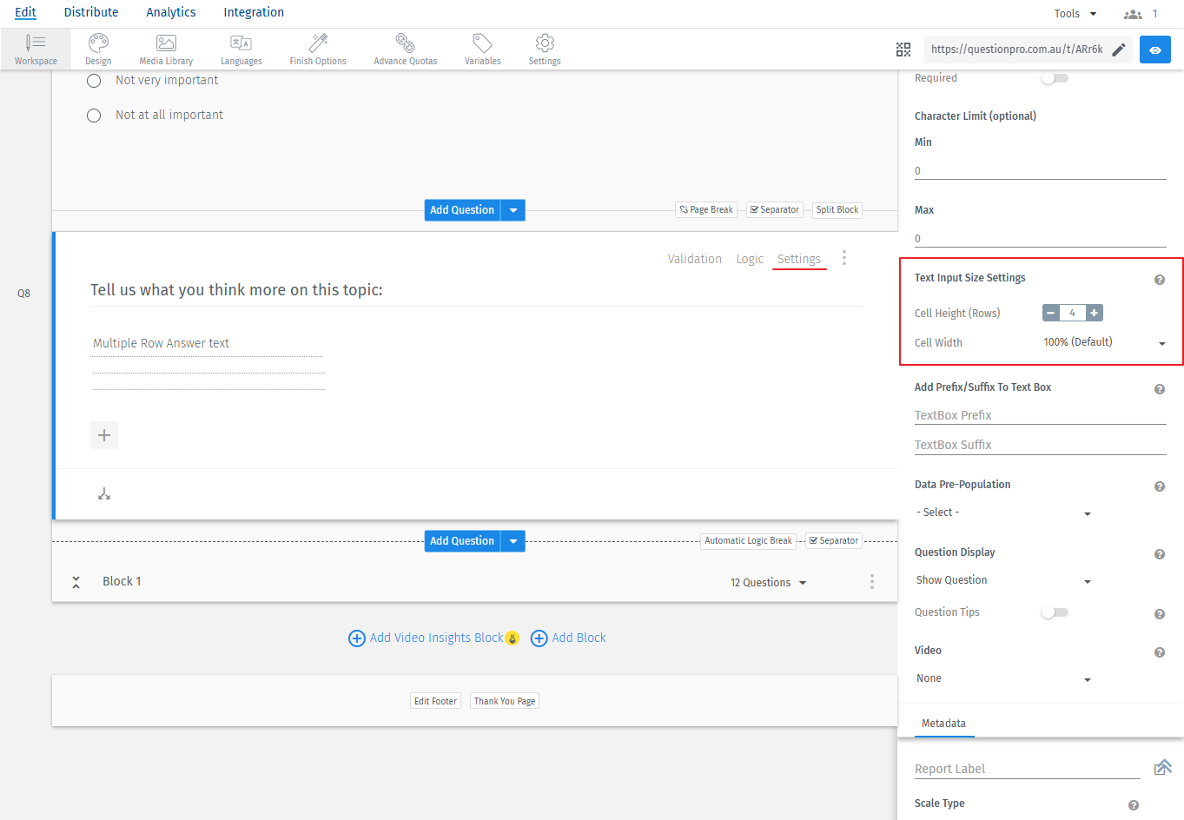Click the QR code icon
1184x820 pixels.
[x=903, y=50]
